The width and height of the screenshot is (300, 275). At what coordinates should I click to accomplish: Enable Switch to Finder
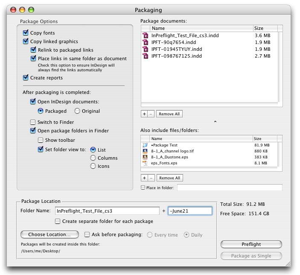(33, 122)
